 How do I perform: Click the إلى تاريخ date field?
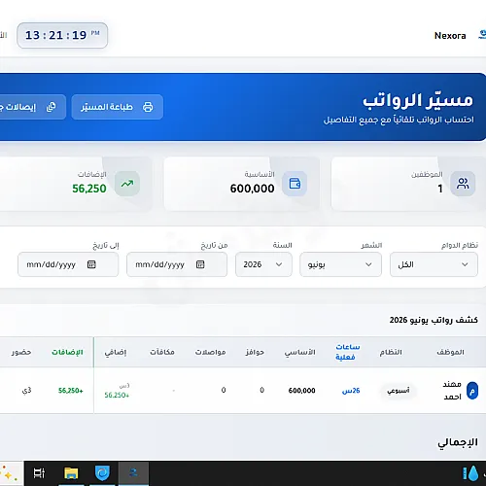coord(68,264)
